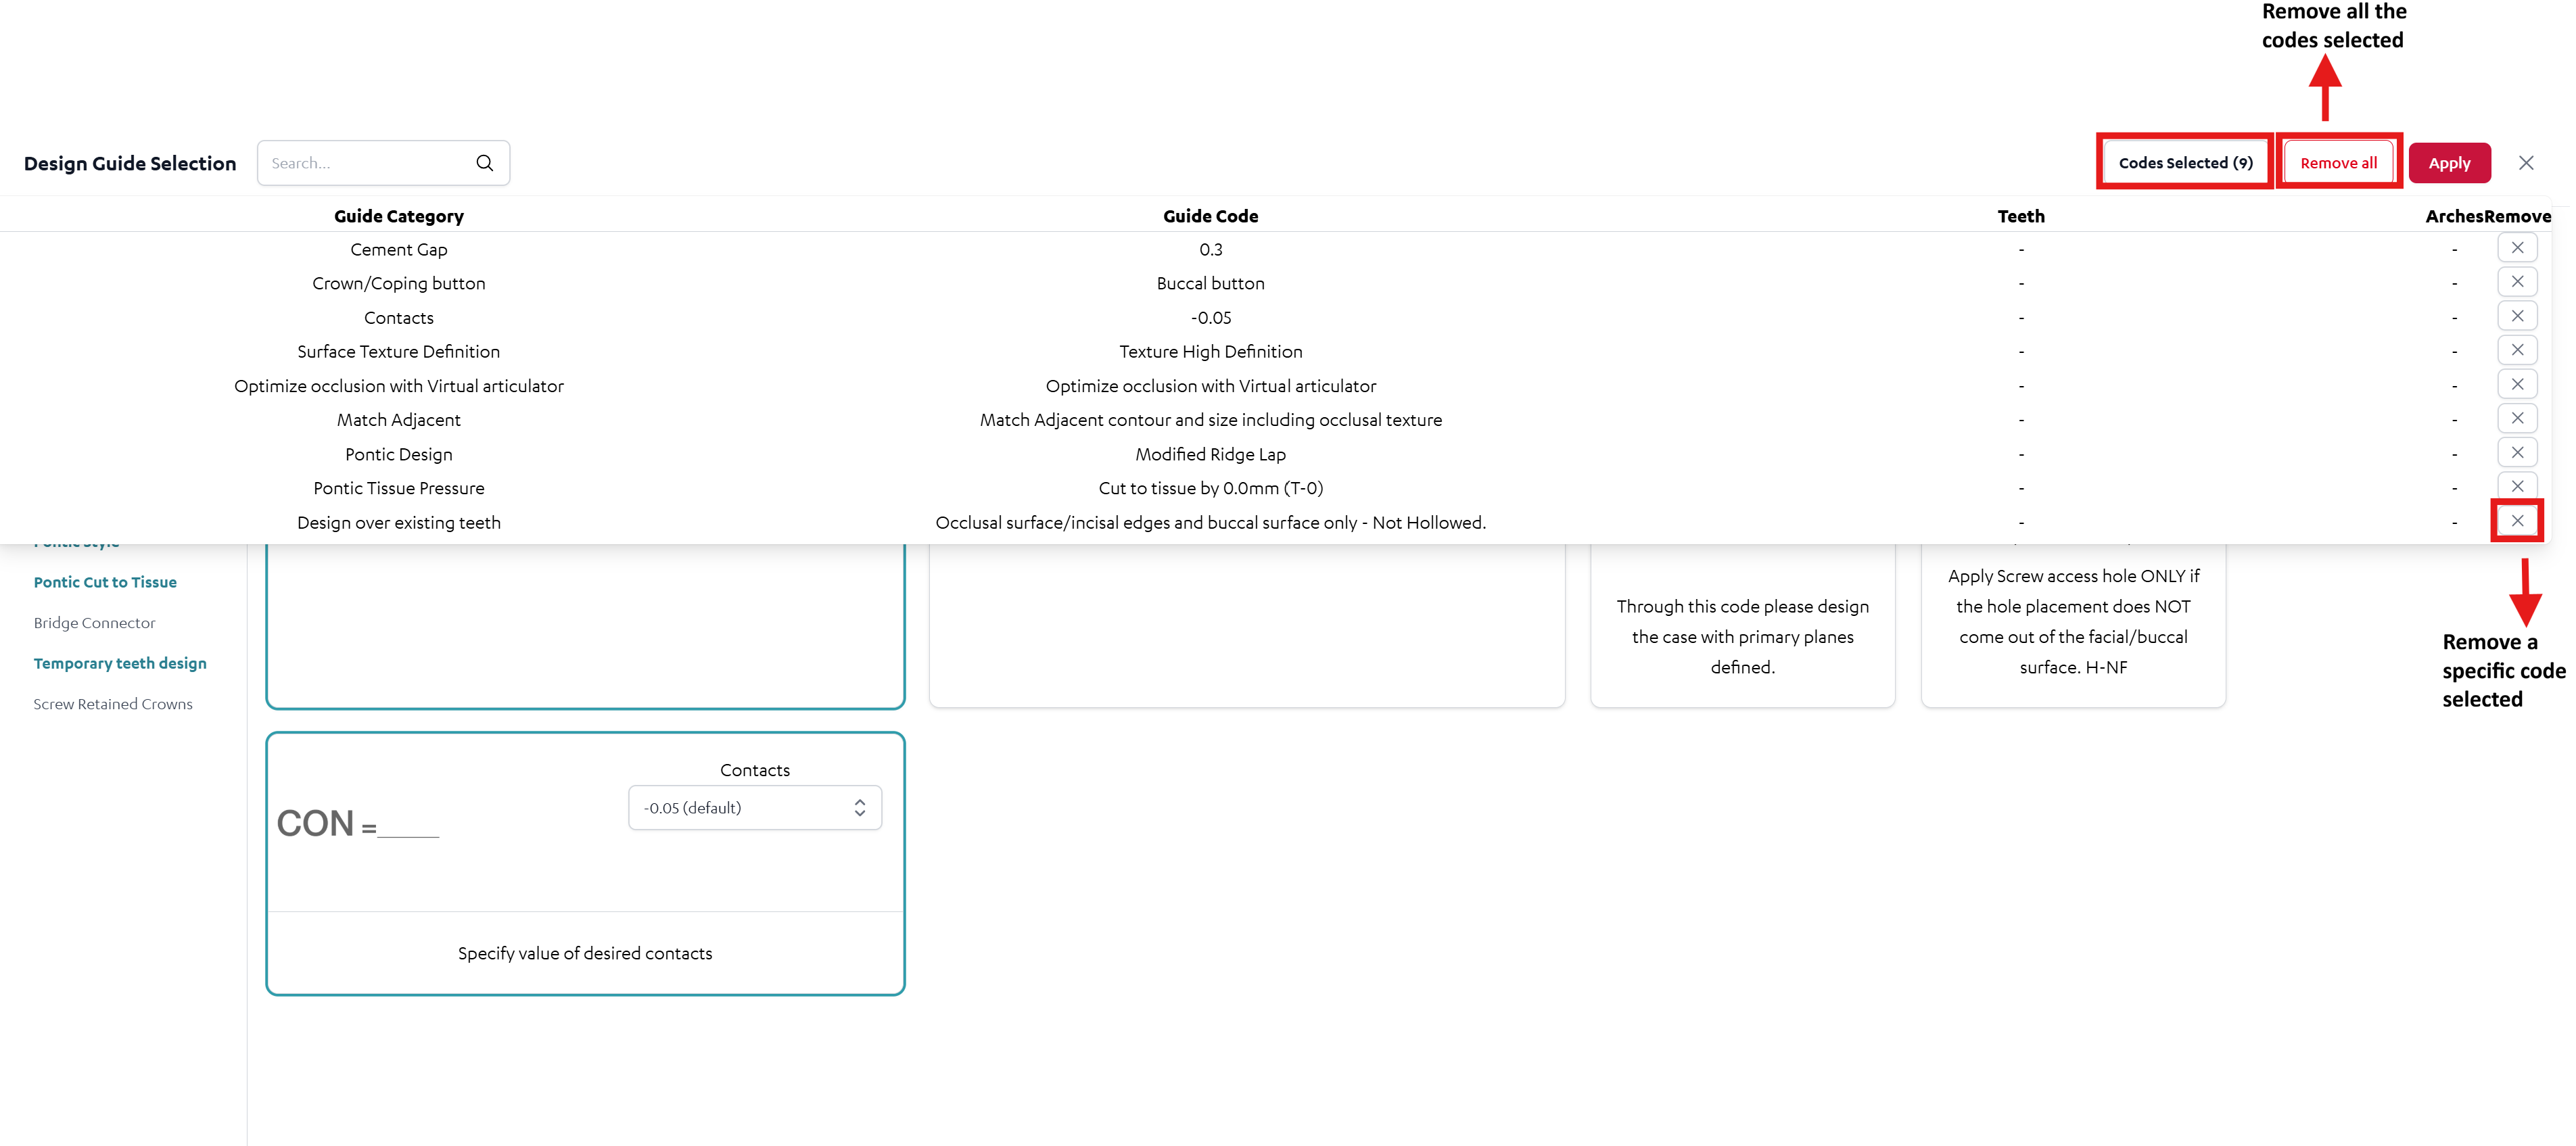
Task: Click the 'Buccal button' guide code cell
Action: click(x=1210, y=284)
